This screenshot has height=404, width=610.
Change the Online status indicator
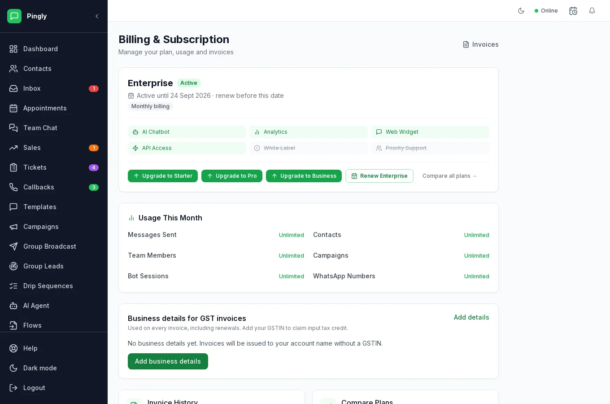546,11
